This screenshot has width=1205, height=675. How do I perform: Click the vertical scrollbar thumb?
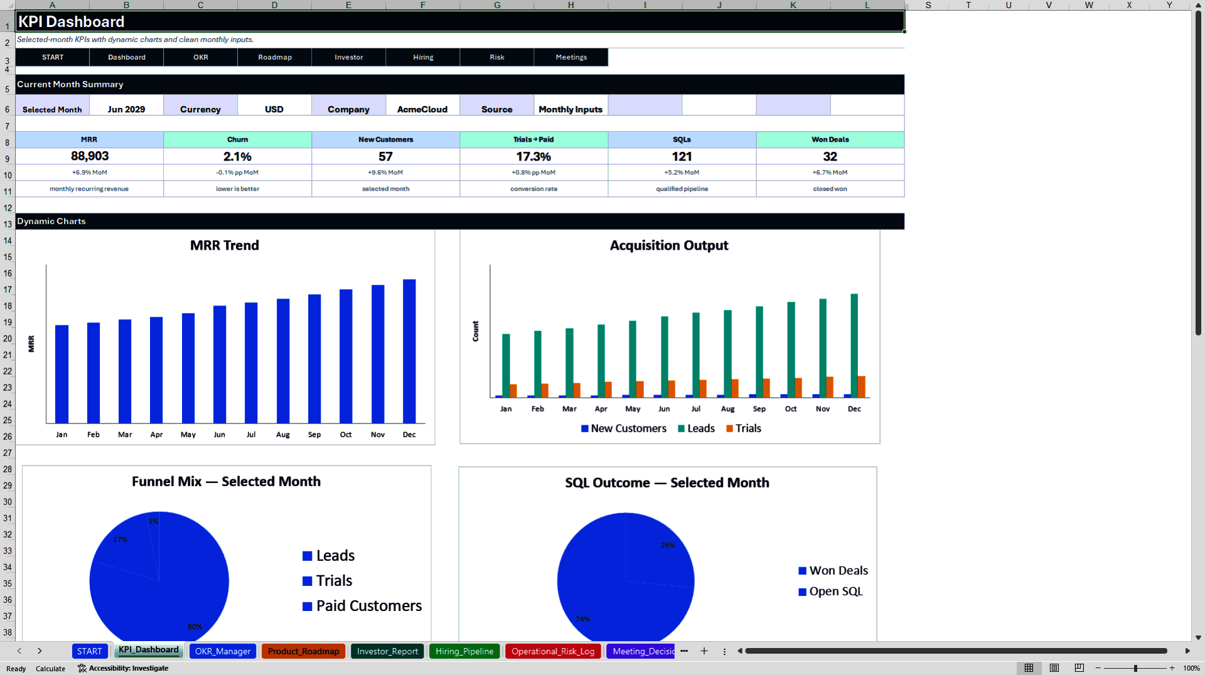[1198, 173]
